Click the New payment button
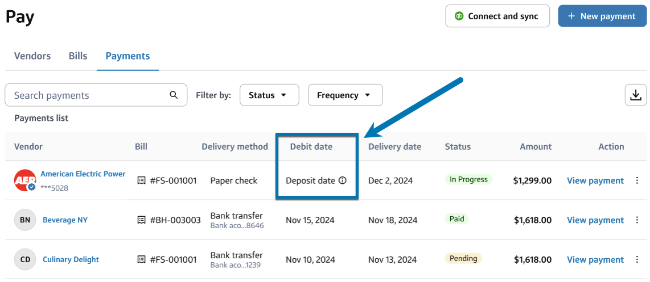650x282 pixels. click(602, 16)
